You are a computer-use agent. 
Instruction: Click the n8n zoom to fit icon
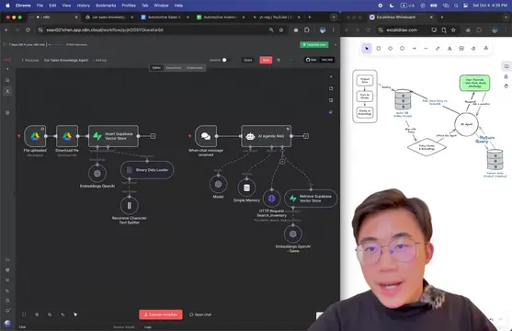tap(24, 314)
